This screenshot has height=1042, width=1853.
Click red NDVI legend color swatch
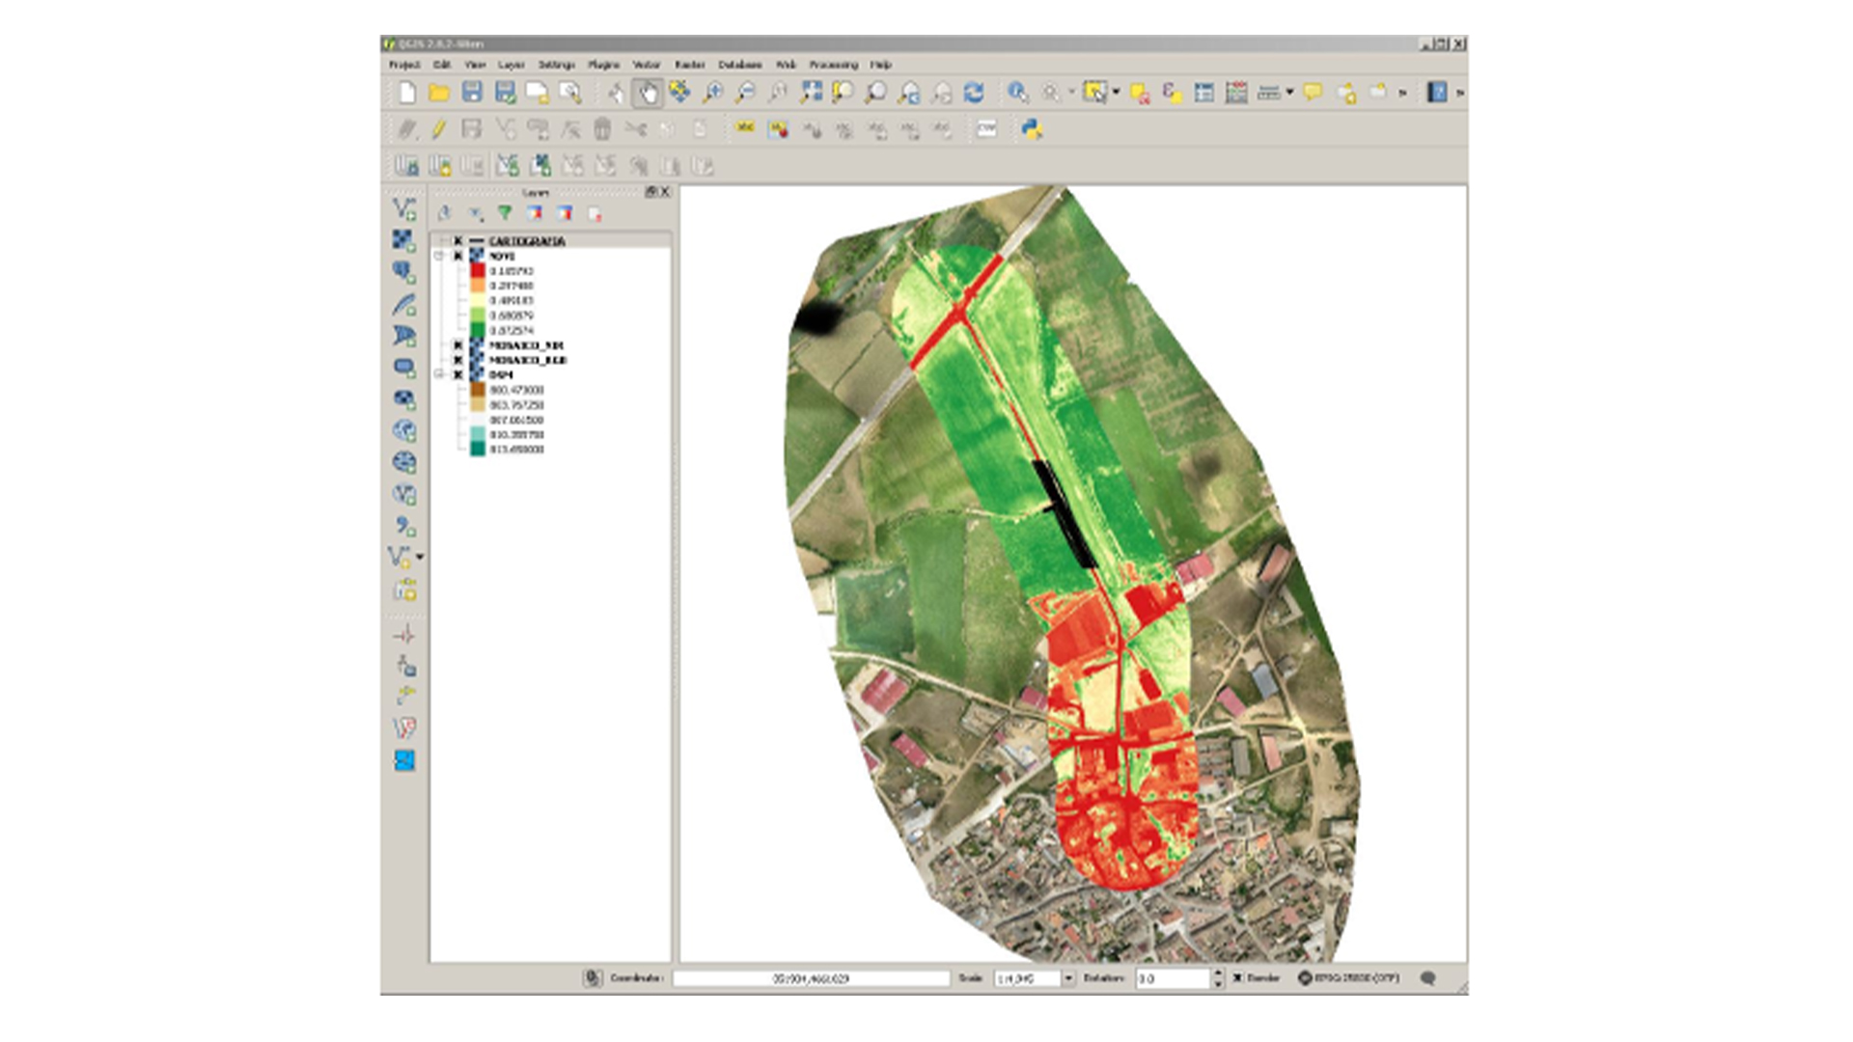coord(478,271)
